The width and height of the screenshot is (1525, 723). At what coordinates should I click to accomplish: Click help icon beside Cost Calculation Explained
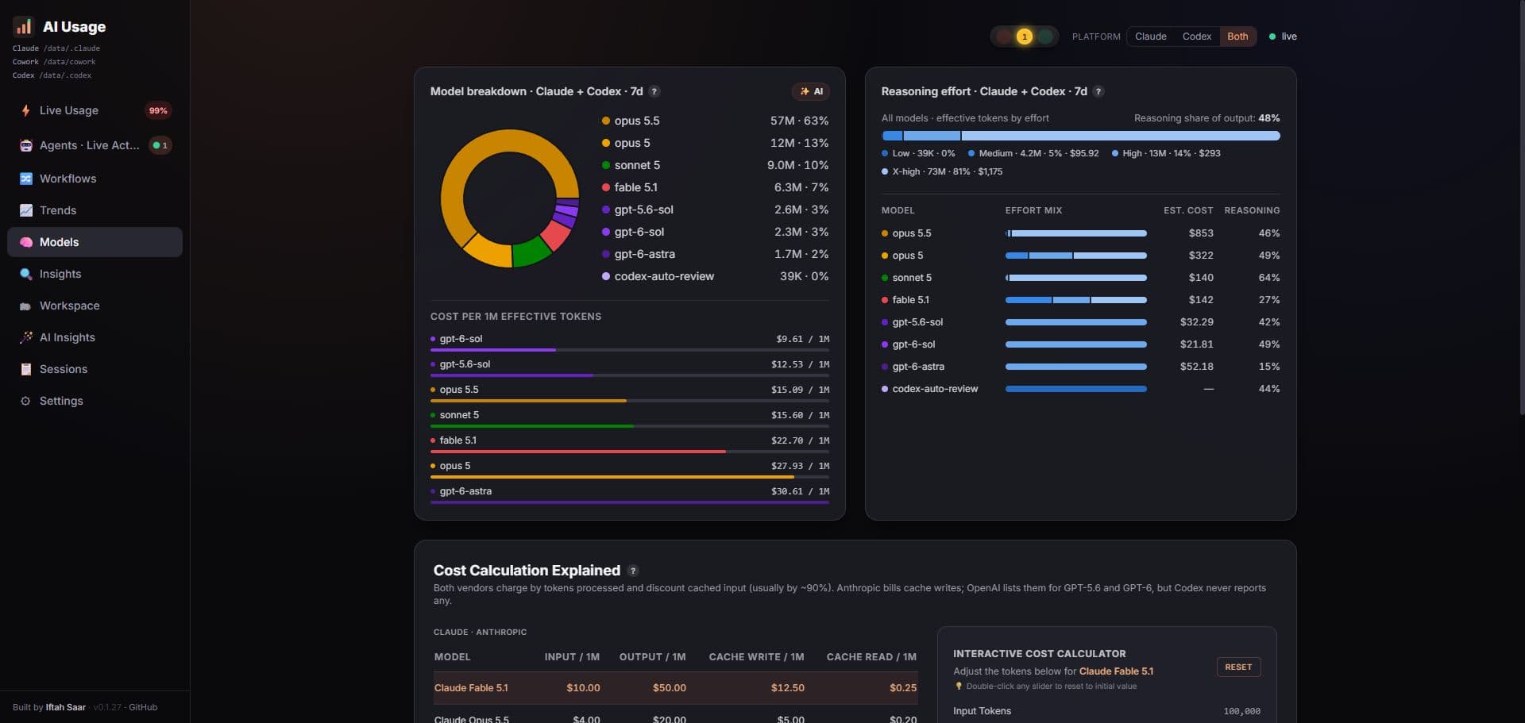point(633,571)
